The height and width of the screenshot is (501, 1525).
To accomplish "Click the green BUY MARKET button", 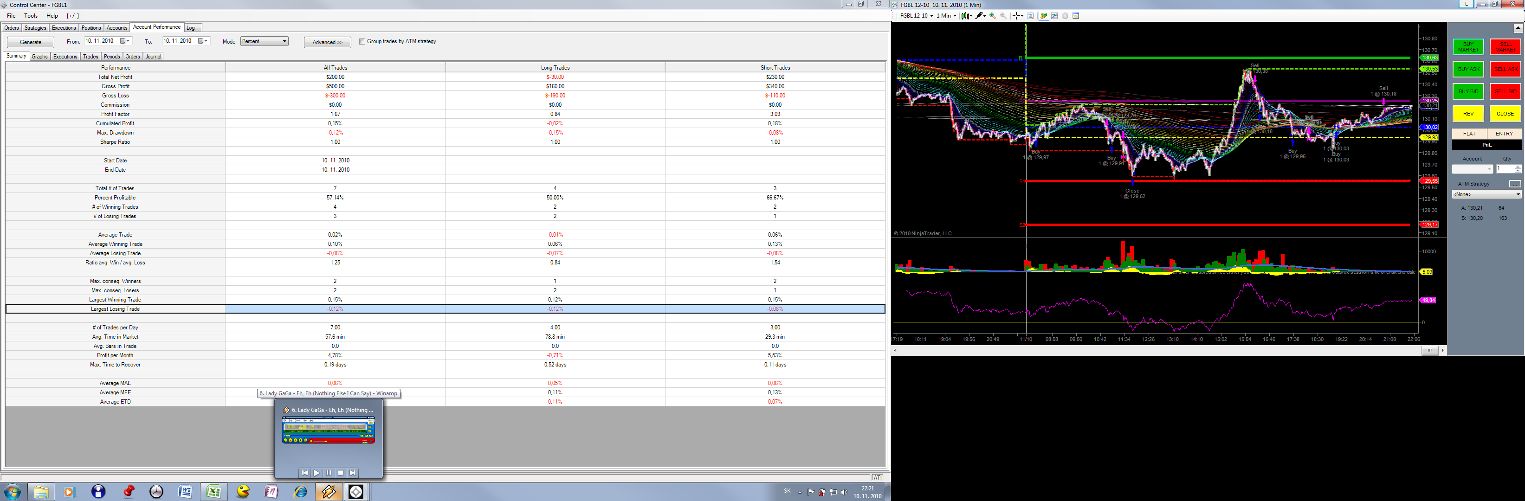I will pyautogui.click(x=1467, y=47).
